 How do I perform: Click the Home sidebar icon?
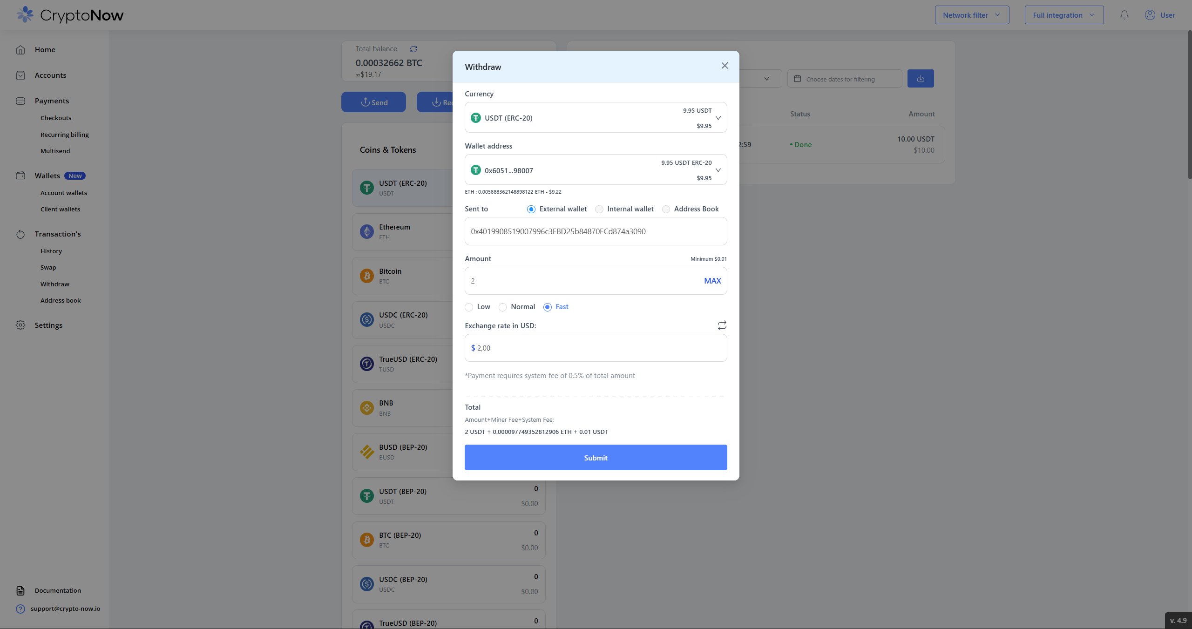[x=20, y=50]
